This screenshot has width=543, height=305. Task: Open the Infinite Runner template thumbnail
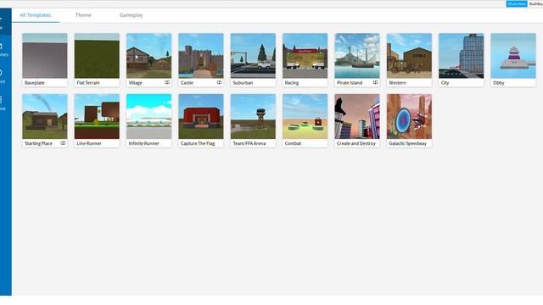click(149, 117)
